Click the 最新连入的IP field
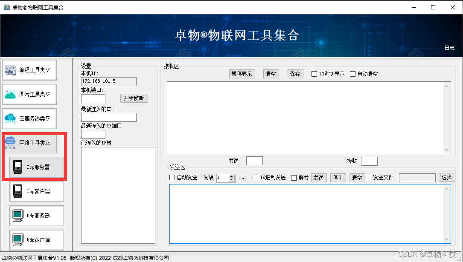This screenshot has width=463, height=262. coord(109,117)
